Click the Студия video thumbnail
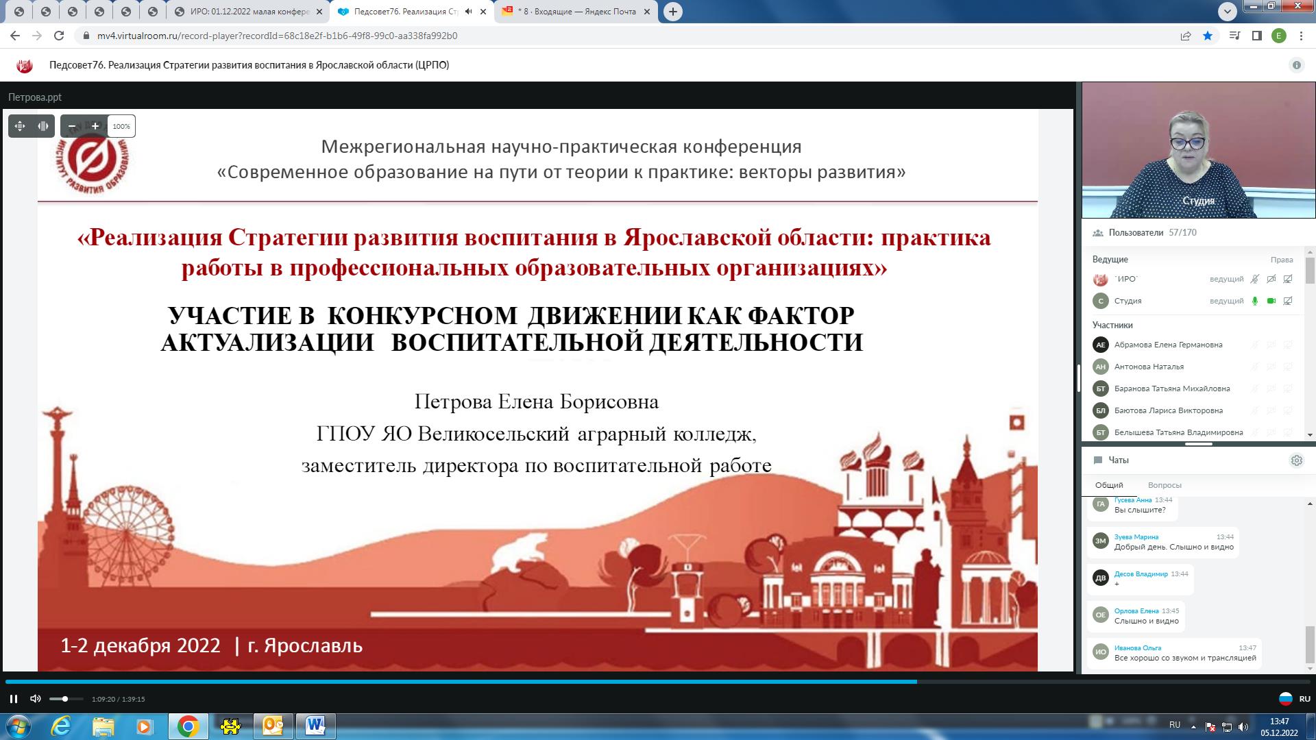This screenshot has height=740, width=1316. point(1198,150)
